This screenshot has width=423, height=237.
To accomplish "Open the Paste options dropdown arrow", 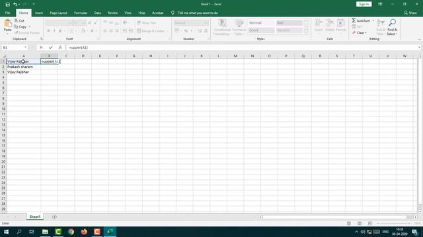I will click(7, 34).
